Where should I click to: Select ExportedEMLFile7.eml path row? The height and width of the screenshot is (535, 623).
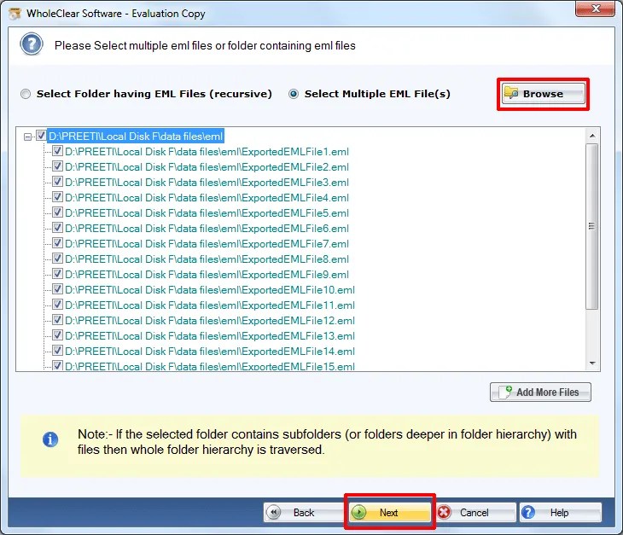click(x=207, y=244)
